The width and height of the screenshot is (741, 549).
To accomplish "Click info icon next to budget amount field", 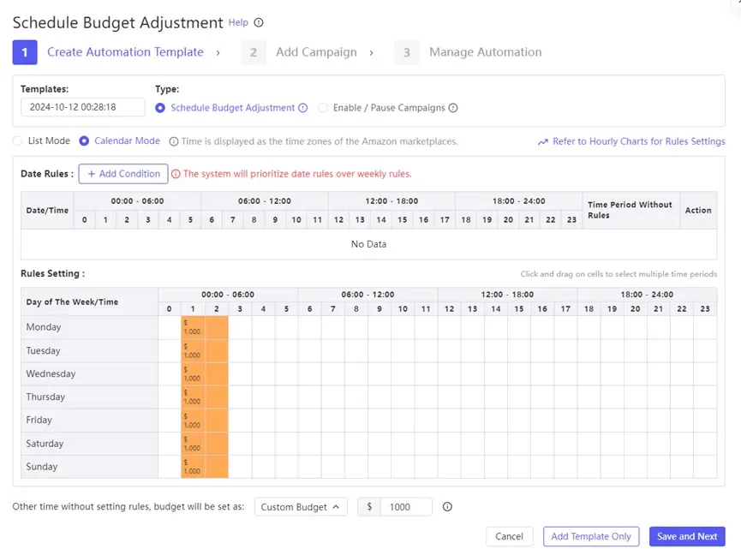I will [447, 506].
